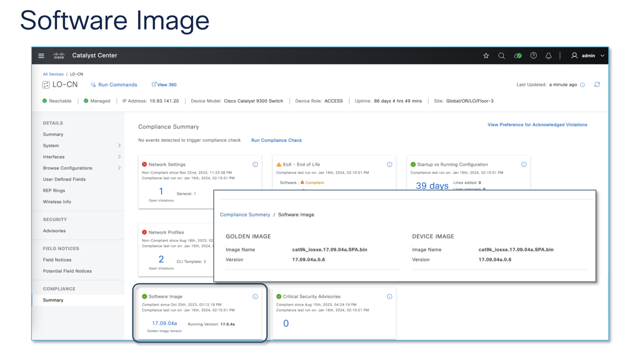626x346 pixels.
Task: Open global search magnifier icon
Action: tap(502, 55)
